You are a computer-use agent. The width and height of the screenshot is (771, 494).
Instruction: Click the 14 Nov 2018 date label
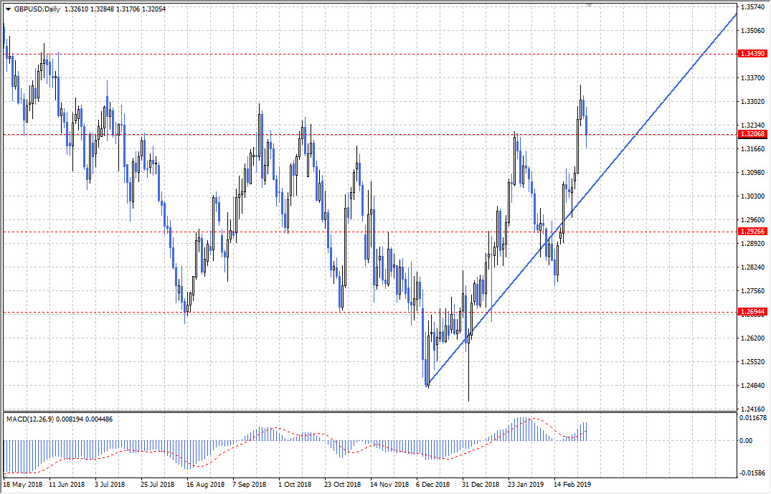tap(389, 484)
